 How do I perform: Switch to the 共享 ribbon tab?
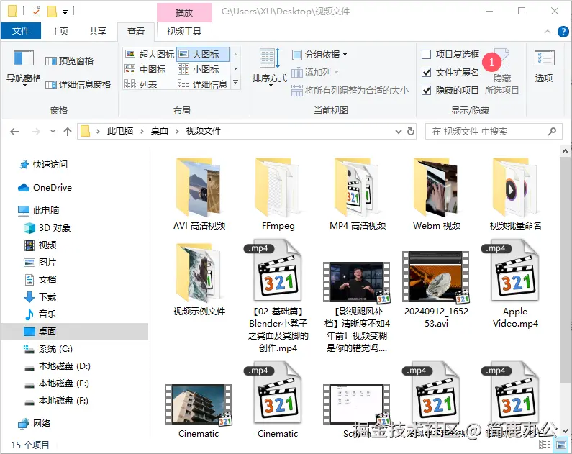coord(98,32)
